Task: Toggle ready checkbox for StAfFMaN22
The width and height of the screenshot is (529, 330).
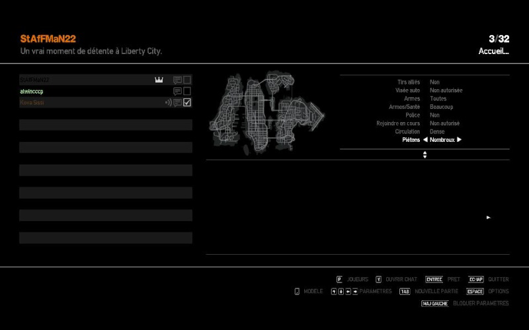Action: pos(187,80)
